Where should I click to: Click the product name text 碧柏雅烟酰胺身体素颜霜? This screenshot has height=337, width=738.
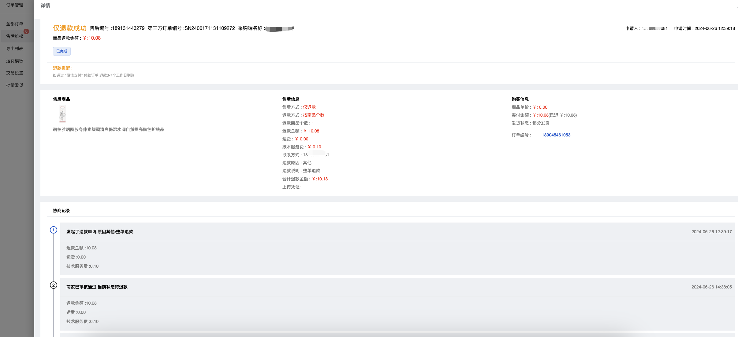click(x=108, y=129)
